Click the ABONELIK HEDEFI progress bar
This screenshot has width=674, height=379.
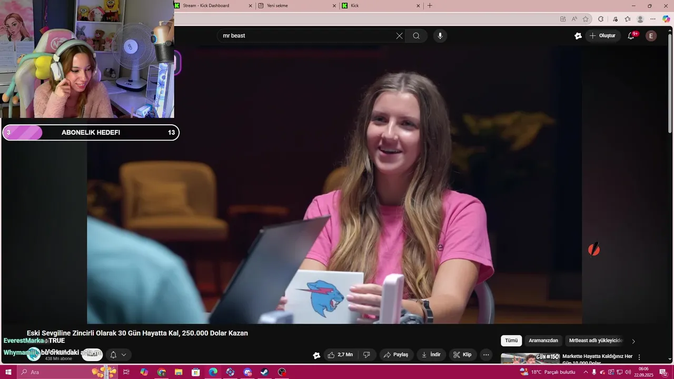click(x=91, y=133)
